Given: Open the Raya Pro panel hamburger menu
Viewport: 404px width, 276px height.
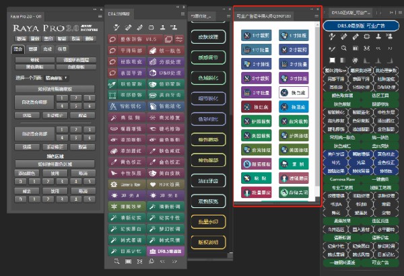Looking at the screenshot, I should 100,16.
